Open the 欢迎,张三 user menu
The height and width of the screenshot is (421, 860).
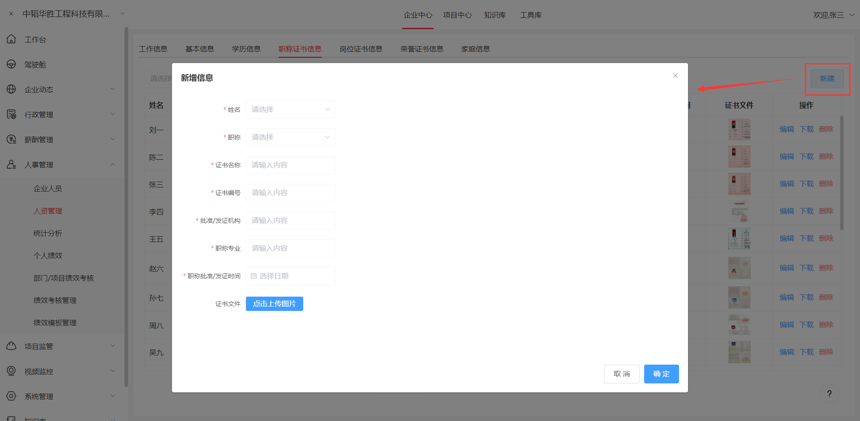(x=834, y=15)
